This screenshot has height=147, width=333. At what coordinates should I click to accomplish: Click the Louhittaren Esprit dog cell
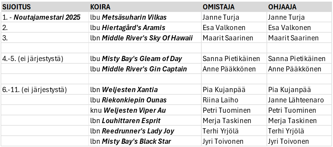(145, 121)
